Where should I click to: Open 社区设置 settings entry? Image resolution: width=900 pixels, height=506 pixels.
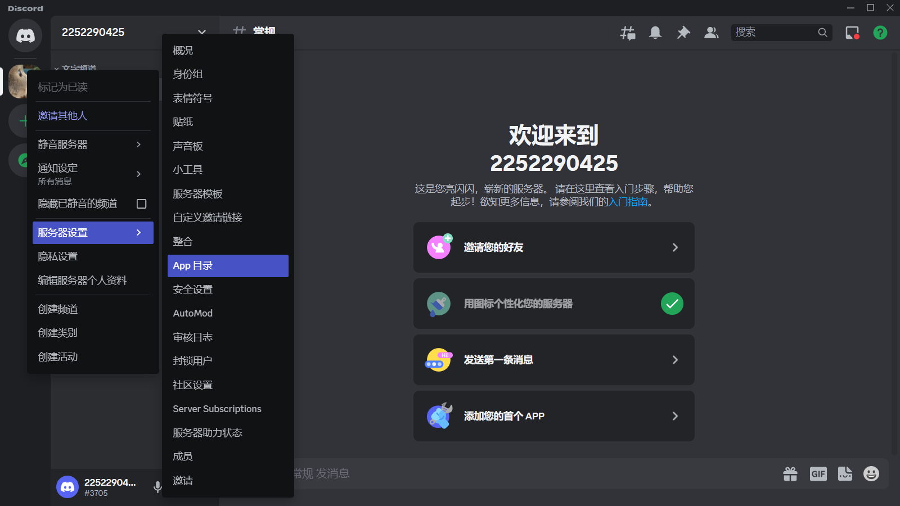(228, 385)
